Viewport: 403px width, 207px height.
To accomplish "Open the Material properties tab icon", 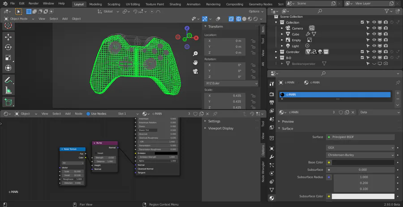I will (x=272, y=198).
